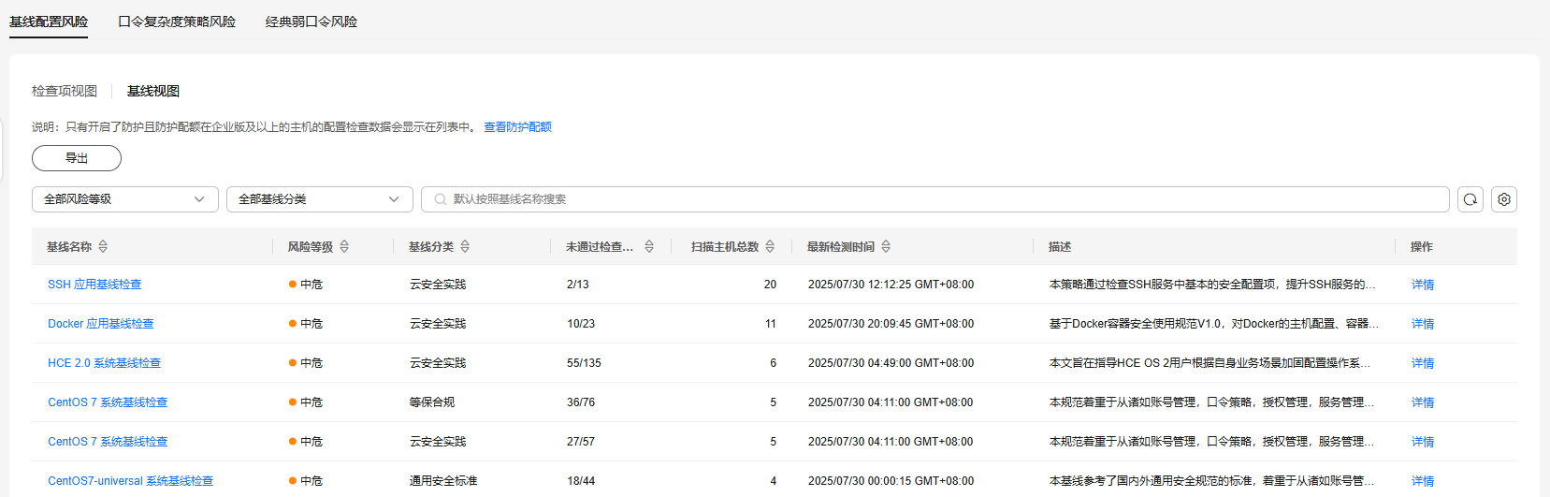Sort by 风险等级 column sort icon

(344, 246)
